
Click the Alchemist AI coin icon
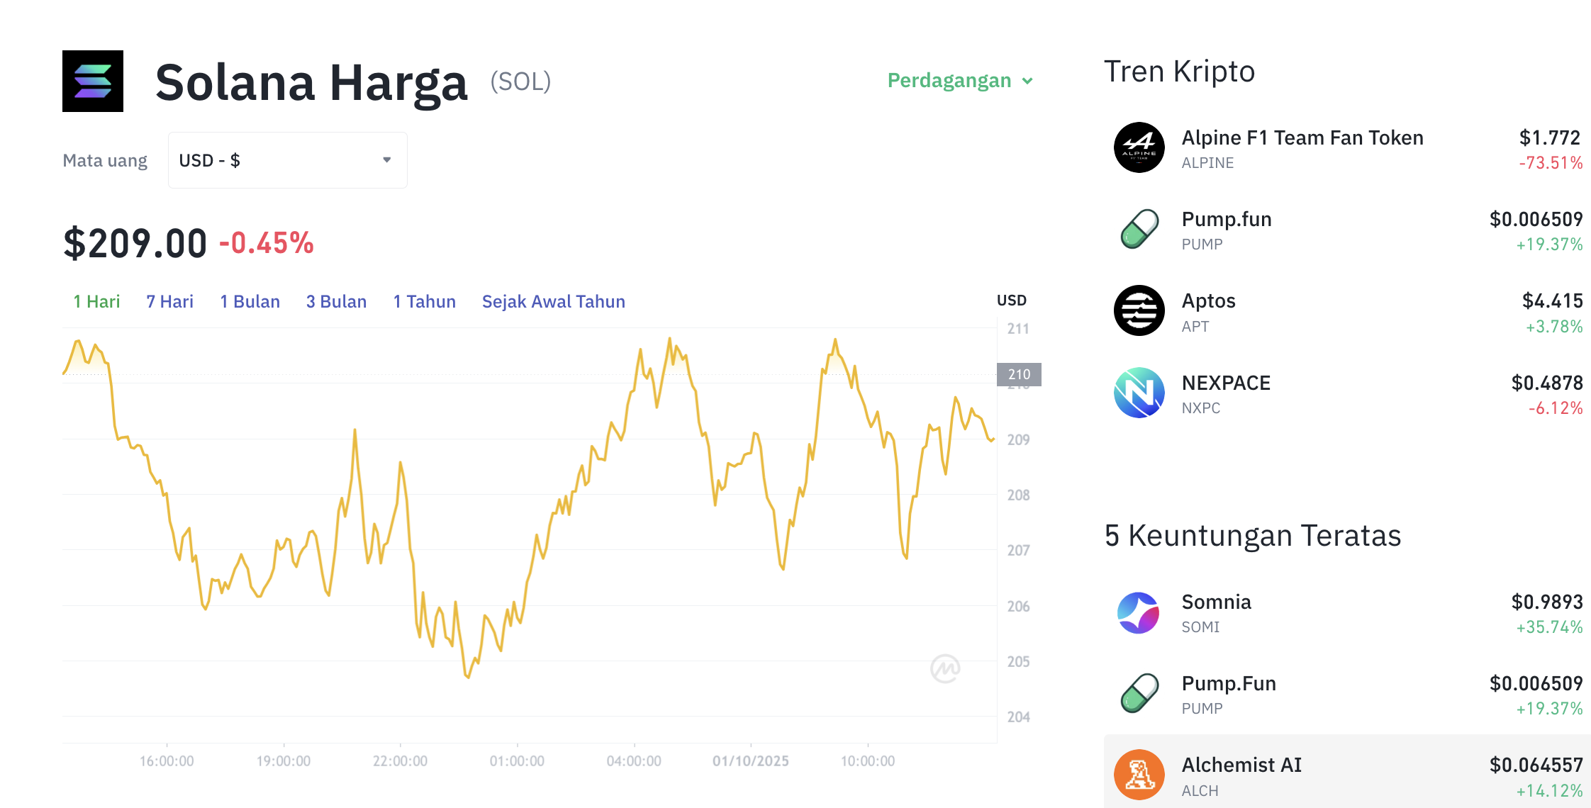tap(1139, 775)
